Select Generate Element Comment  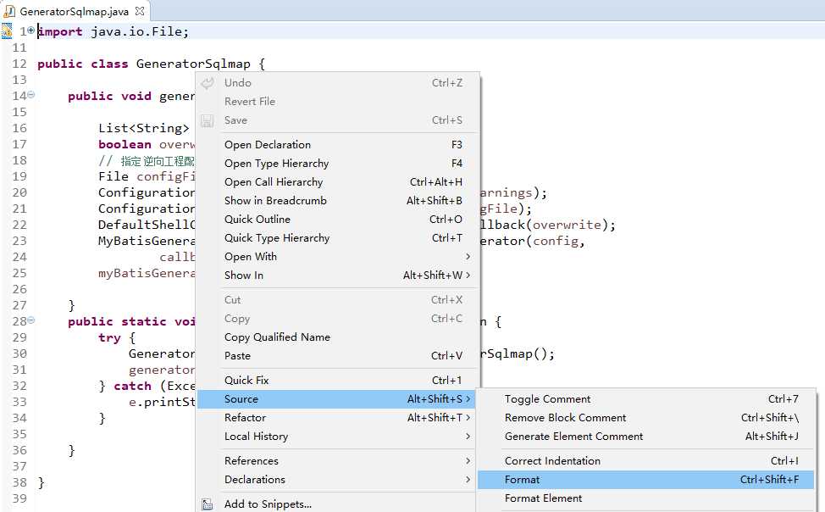[646, 437]
